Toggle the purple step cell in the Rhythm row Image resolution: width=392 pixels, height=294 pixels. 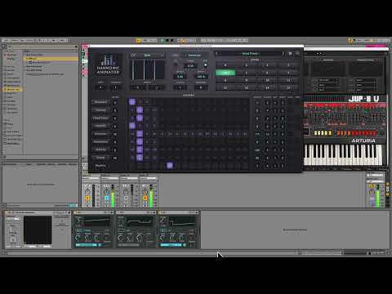(x=170, y=166)
